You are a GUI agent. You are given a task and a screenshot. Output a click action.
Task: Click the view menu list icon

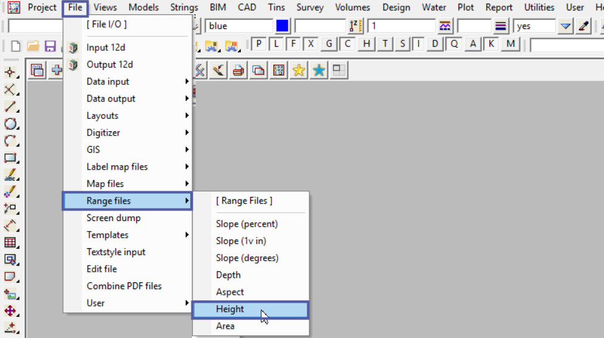pos(37,70)
